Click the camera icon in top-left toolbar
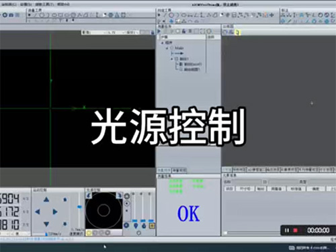The height and width of the screenshot is (252, 336). point(11,15)
